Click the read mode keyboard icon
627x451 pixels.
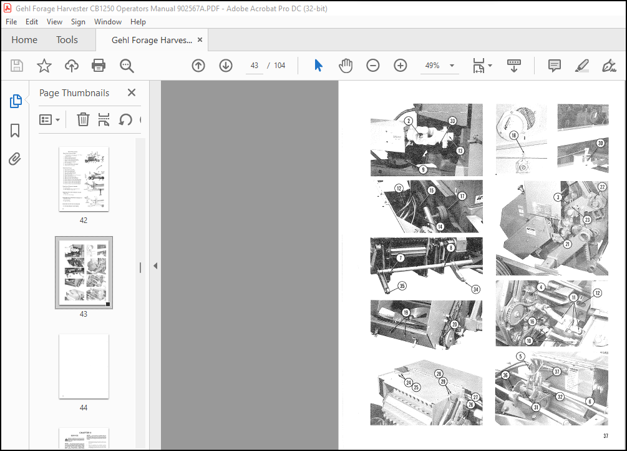(x=514, y=66)
